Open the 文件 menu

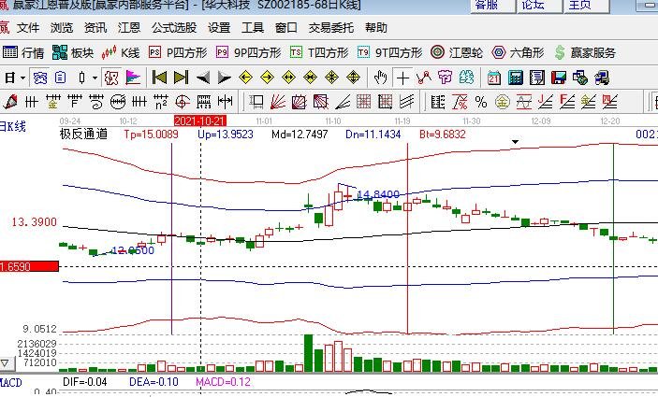[28, 28]
